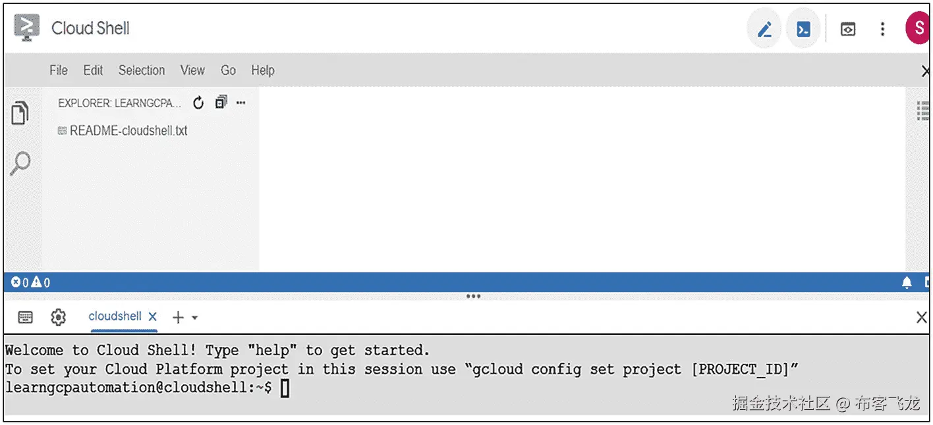The height and width of the screenshot is (425, 933).
Task: Collapse all folders in Explorer
Action: tap(221, 103)
